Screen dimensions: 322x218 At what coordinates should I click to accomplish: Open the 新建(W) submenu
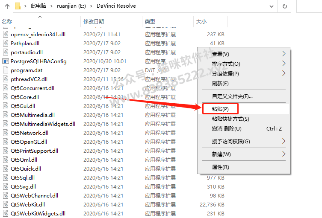click(244, 154)
